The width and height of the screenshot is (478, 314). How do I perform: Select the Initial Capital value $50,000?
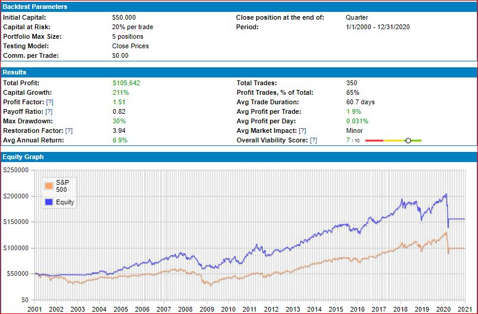coord(124,17)
